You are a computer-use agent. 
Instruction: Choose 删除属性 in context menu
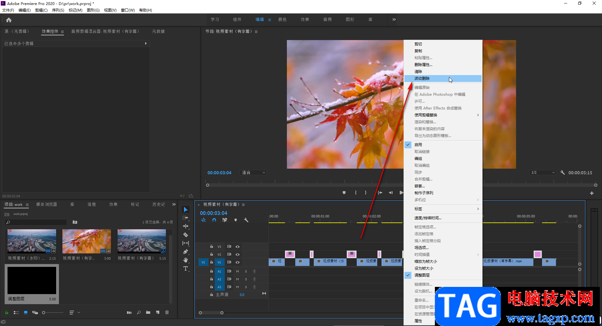point(443,65)
